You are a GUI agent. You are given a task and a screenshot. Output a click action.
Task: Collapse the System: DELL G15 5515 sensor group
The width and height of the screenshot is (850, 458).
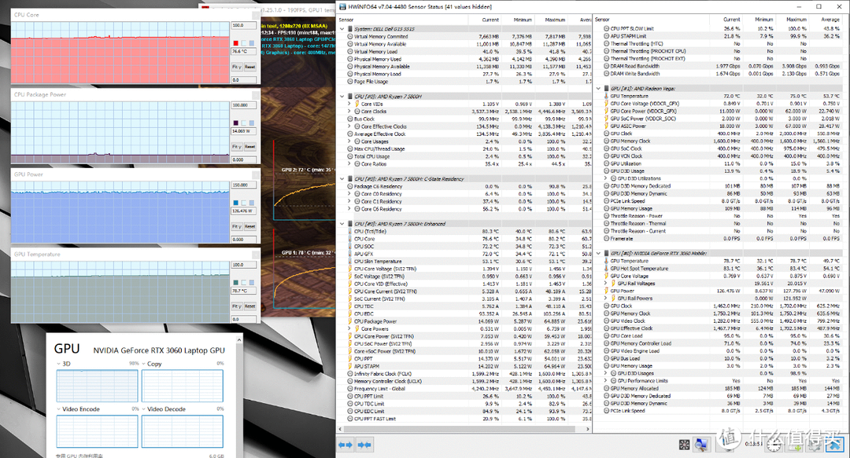pos(342,29)
